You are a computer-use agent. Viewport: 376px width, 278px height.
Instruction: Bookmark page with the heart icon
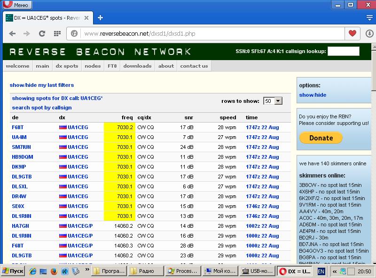pos(352,33)
